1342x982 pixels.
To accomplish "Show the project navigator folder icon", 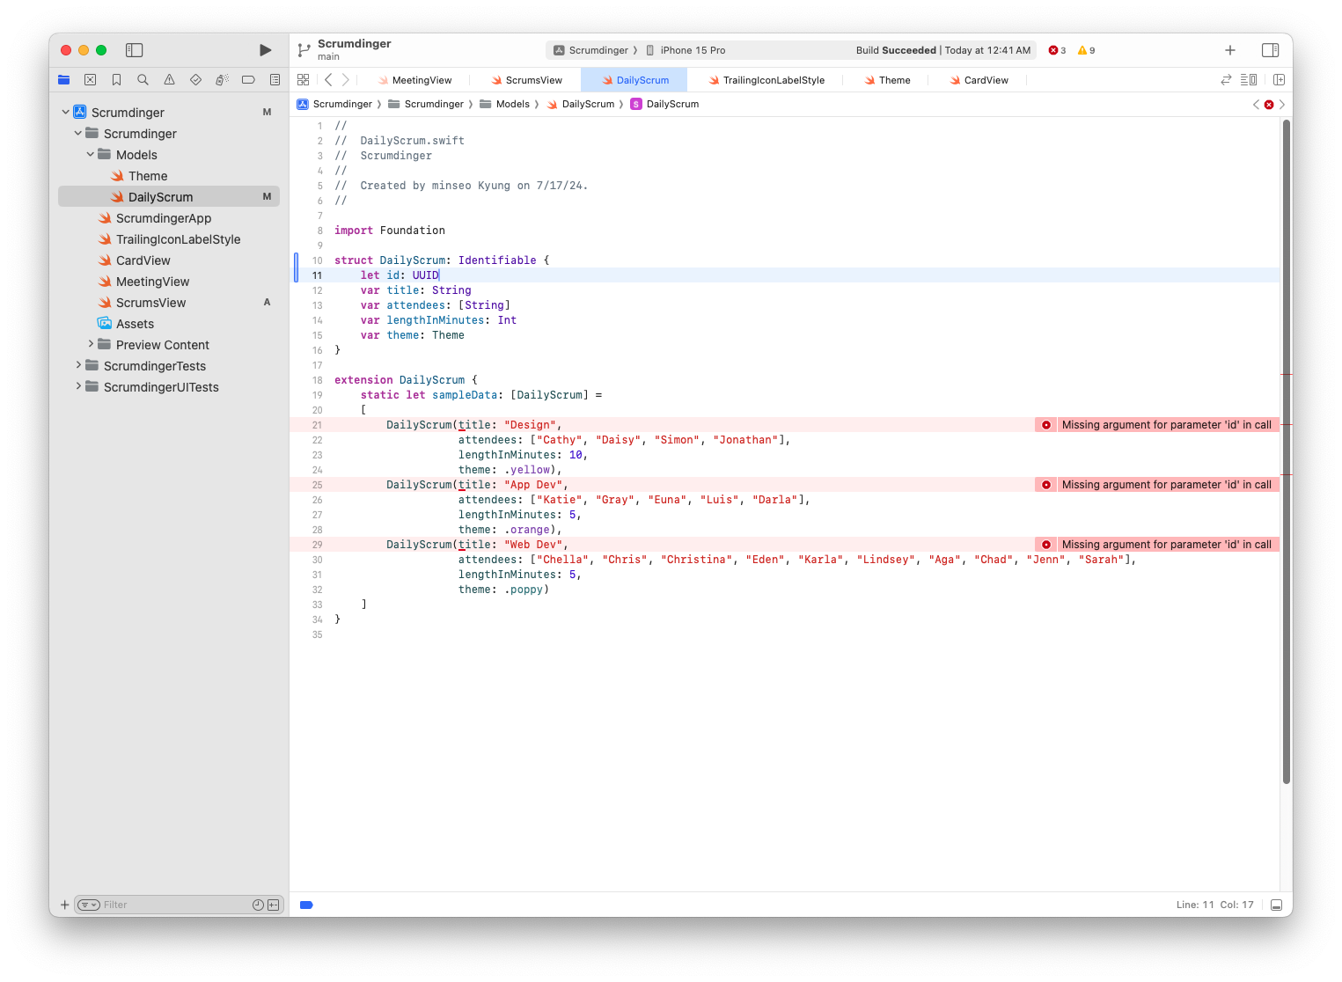I will point(64,80).
